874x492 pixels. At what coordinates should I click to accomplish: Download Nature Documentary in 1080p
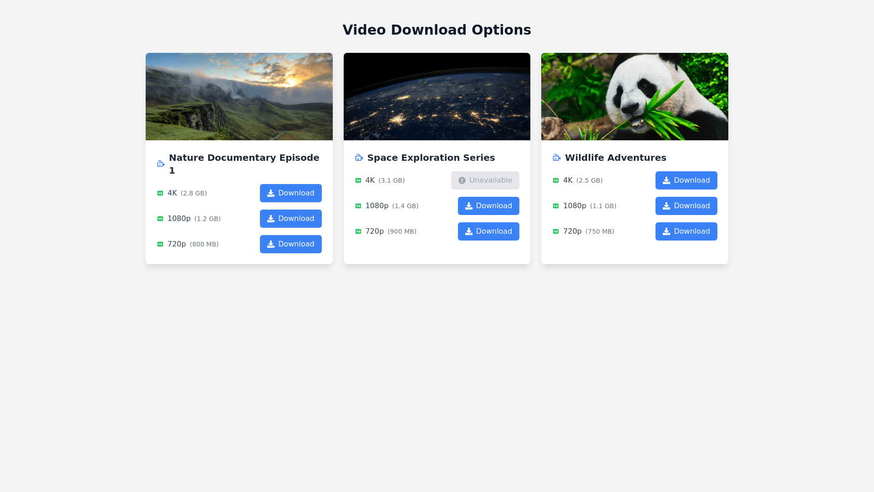290,219
